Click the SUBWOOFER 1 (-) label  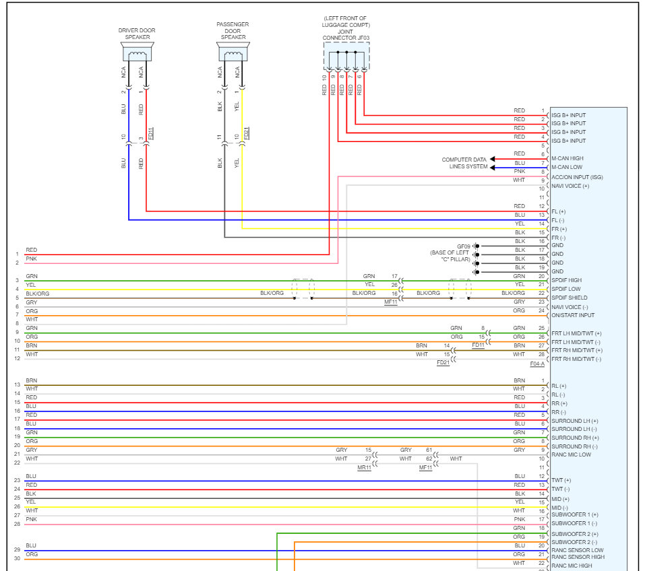[x=575, y=524]
